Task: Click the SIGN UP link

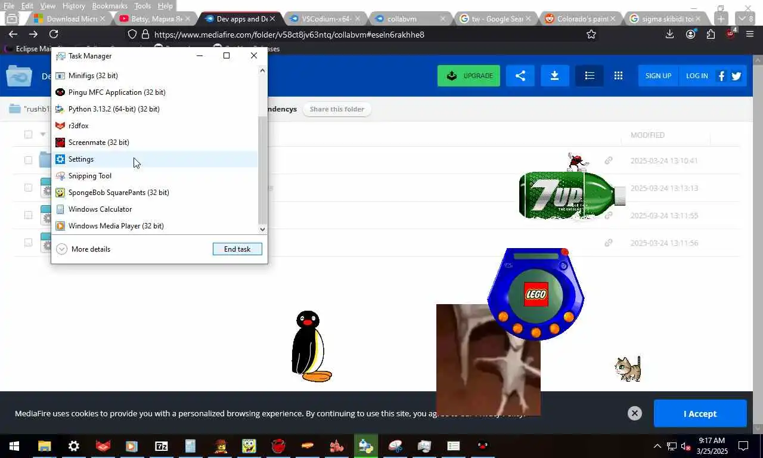Action: 658,76
